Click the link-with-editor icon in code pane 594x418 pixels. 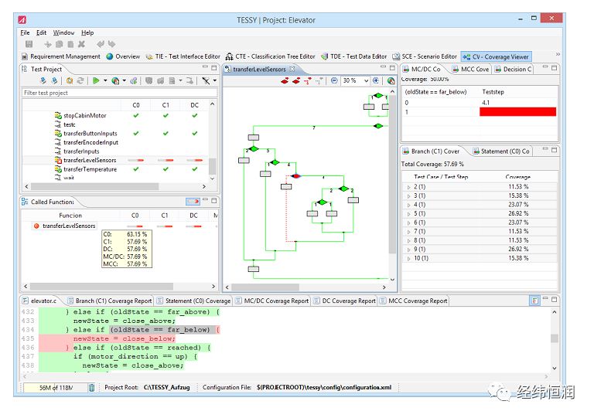[534, 301]
